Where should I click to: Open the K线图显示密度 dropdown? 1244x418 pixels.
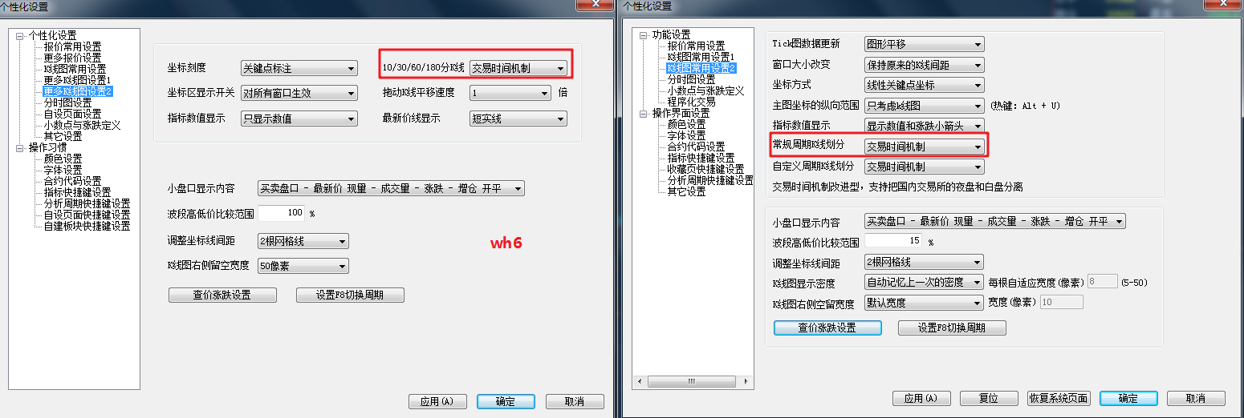coord(924,282)
